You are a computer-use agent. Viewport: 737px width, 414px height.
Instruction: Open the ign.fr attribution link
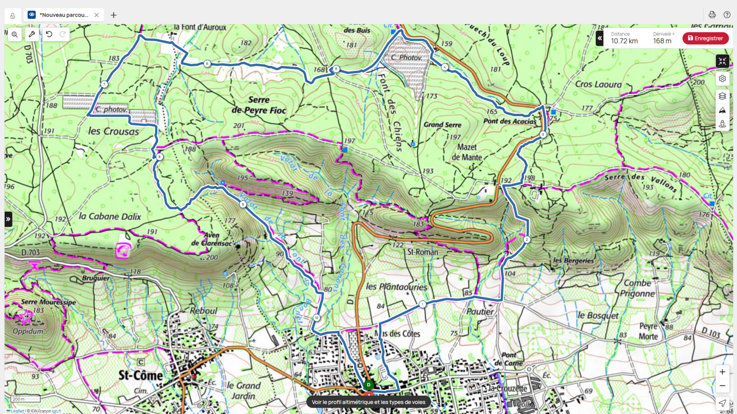click(56, 411)
